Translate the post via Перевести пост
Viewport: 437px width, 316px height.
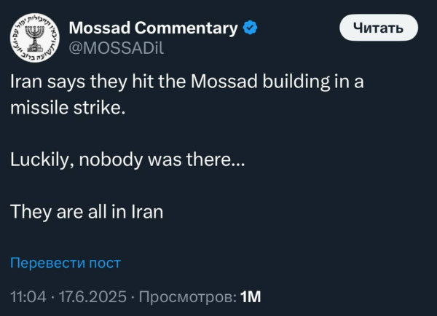click(x=66, y=263)
